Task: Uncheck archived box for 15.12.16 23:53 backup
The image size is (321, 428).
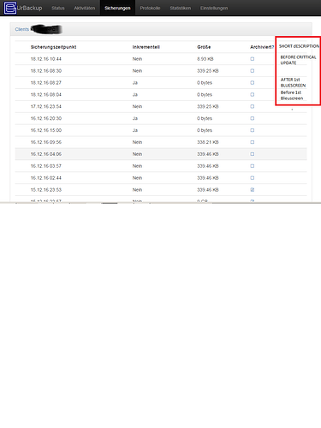Action: (253, 190)
